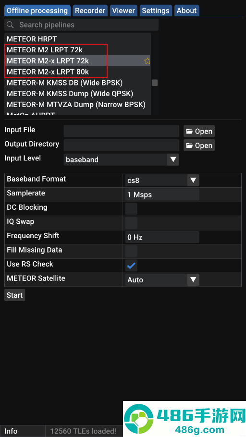Tick the Fill Missing Data checkbox
Viewport: 246px width, 437px height.
(131, 251)
